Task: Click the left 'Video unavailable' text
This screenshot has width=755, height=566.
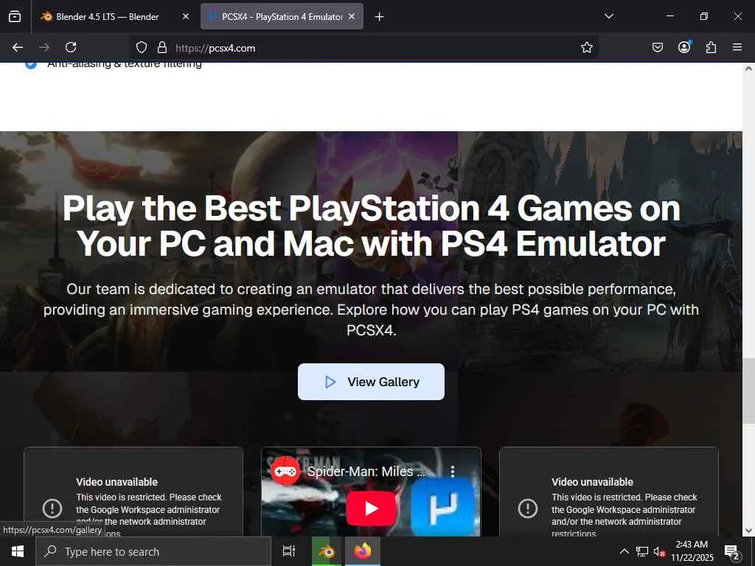Action: click(116, 482)
